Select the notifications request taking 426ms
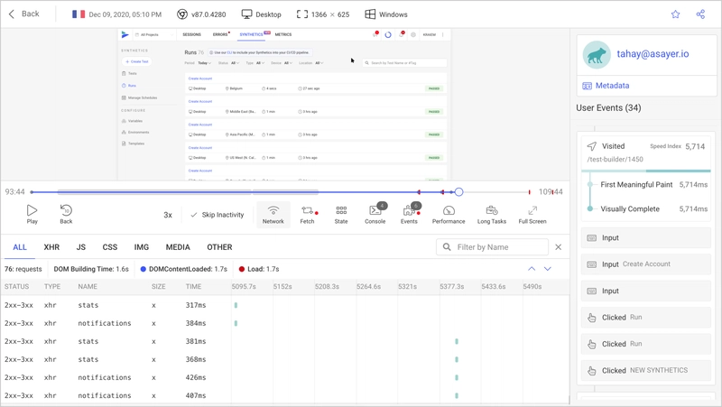Image resolution: width=722 pixels, height=407 pixels. [x=284, y=377]
